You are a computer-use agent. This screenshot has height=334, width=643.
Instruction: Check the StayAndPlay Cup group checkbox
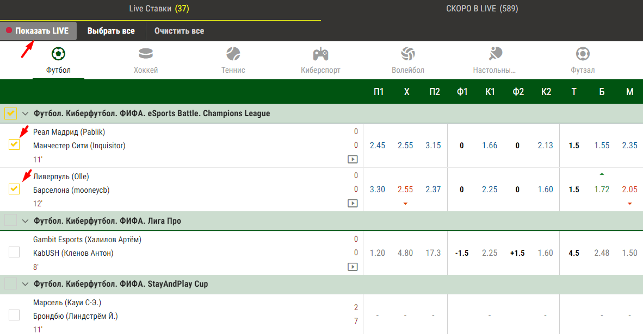(x=10, y=283)
